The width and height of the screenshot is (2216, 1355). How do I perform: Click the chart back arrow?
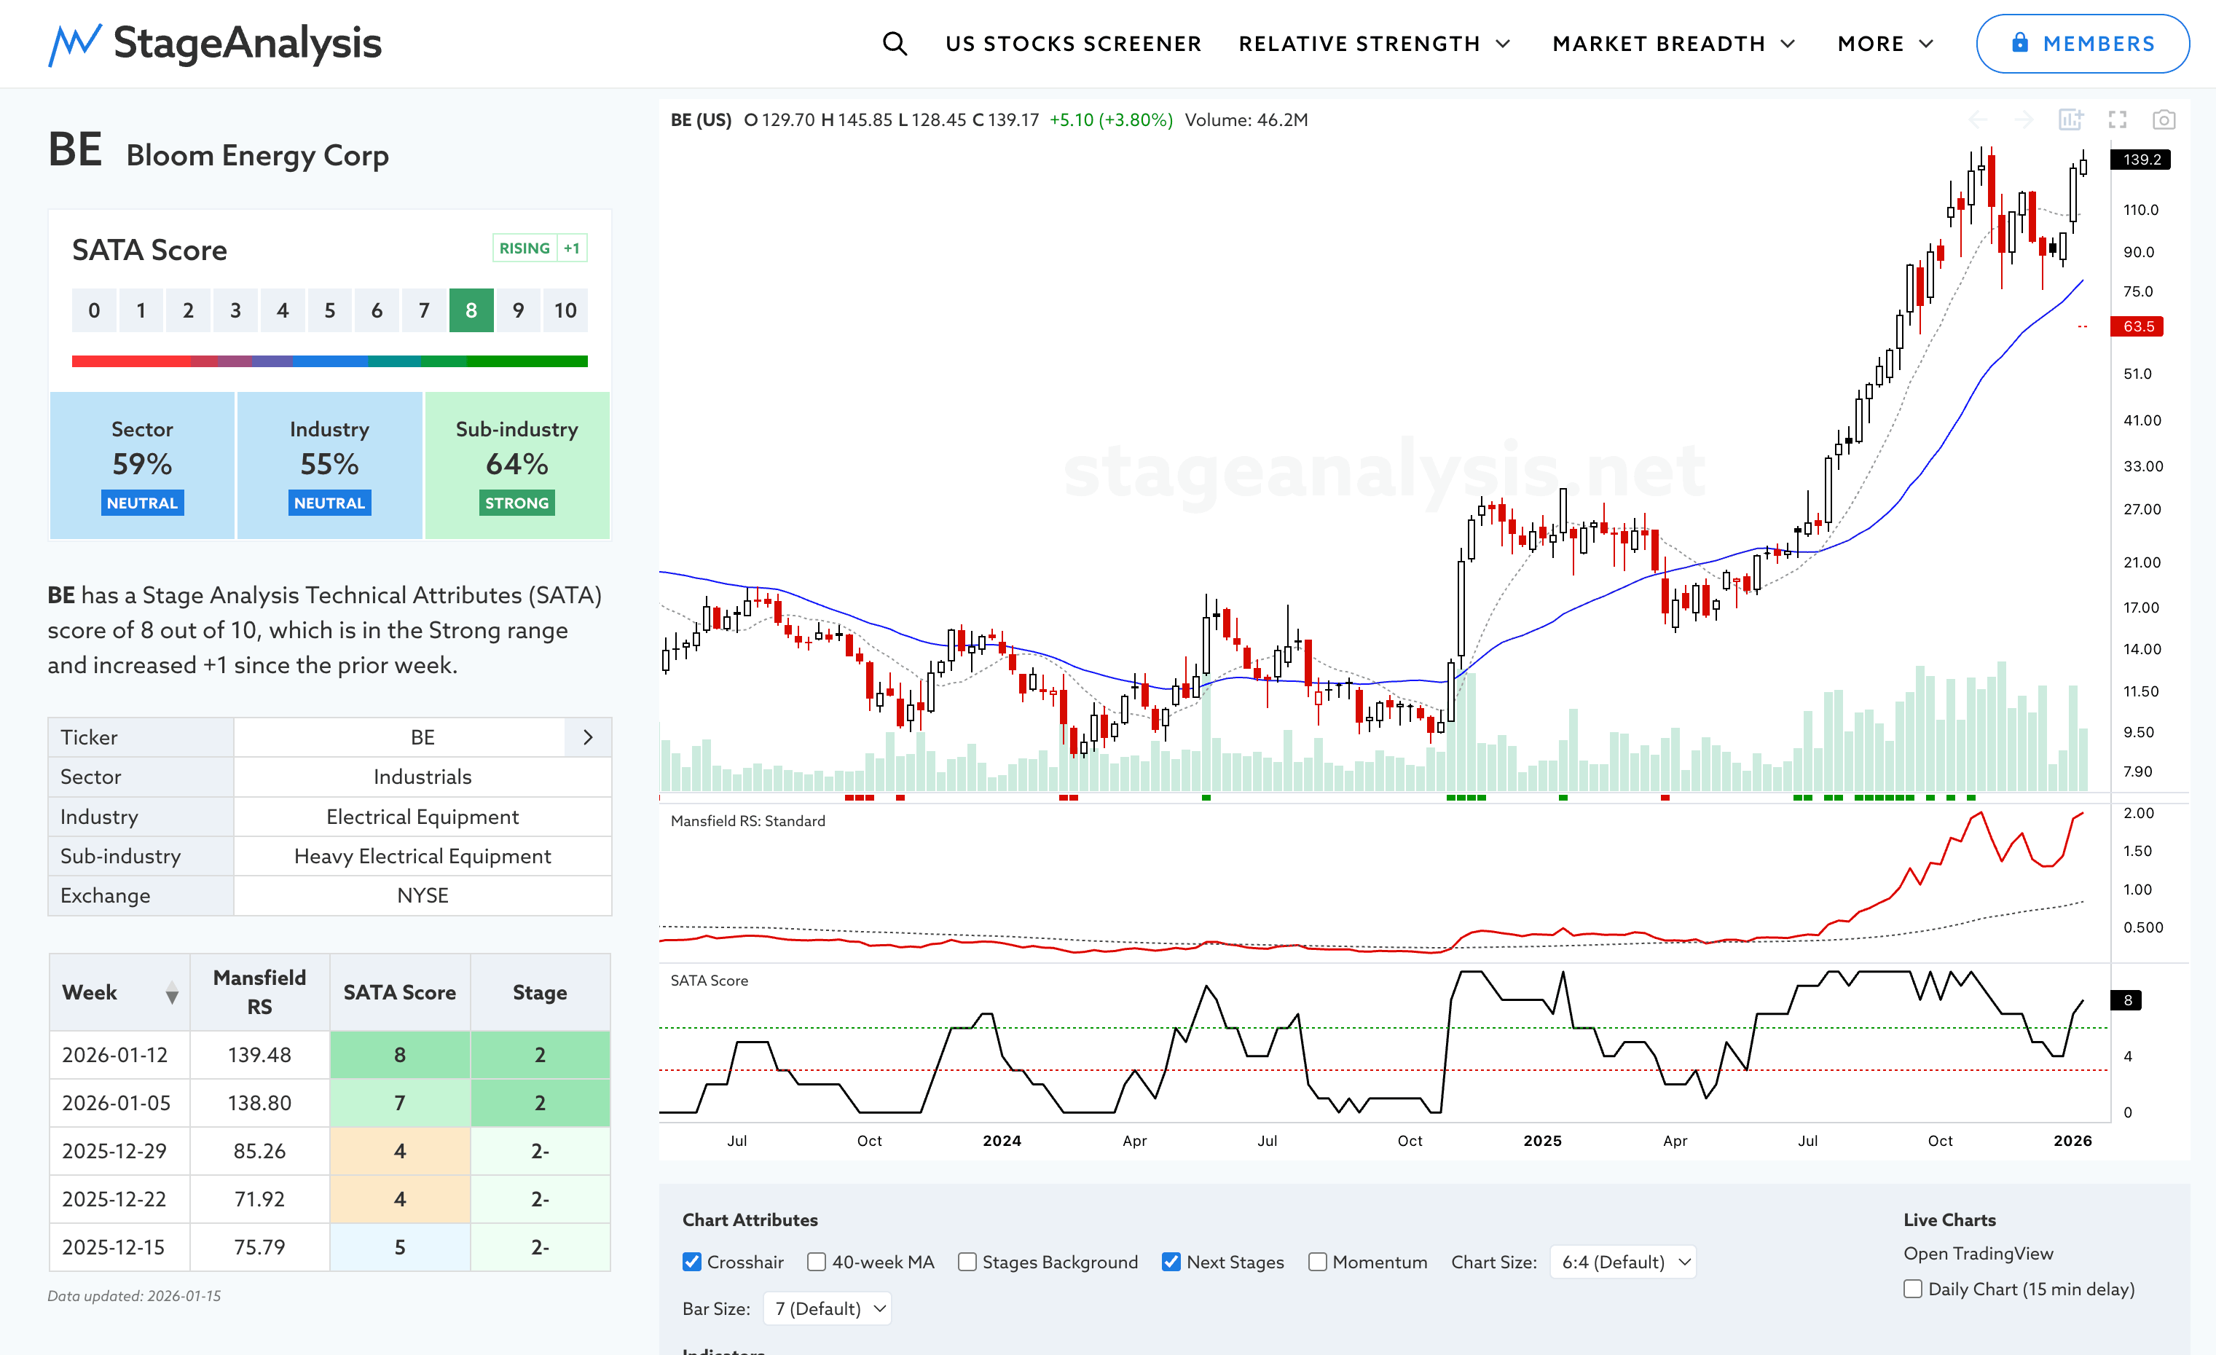point(1978,119)
